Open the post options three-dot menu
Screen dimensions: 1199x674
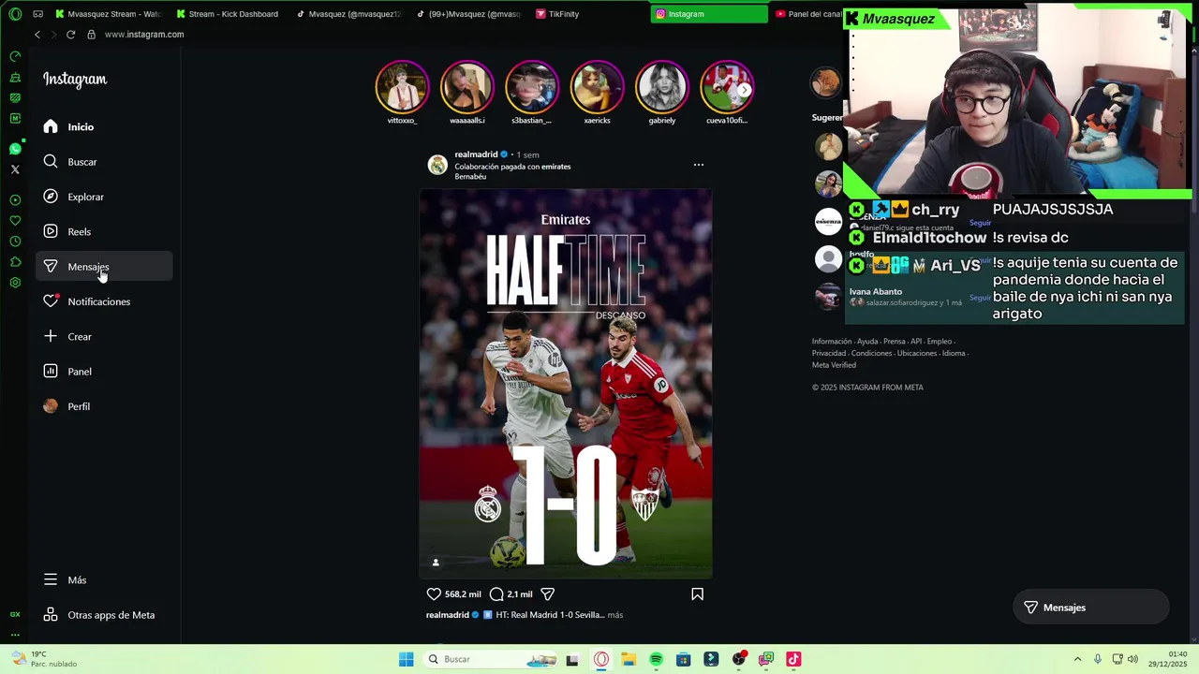698,165
